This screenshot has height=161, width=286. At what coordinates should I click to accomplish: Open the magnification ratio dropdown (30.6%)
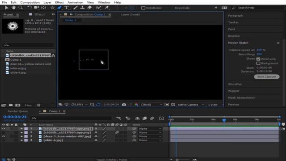point(79,105)
